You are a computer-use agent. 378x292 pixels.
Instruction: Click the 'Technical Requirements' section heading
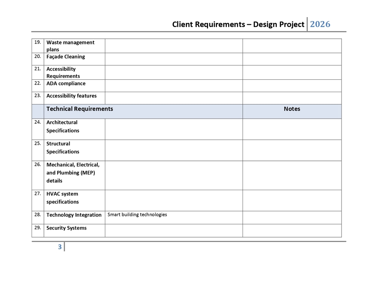pyautogui.click(x=80, y=109)
